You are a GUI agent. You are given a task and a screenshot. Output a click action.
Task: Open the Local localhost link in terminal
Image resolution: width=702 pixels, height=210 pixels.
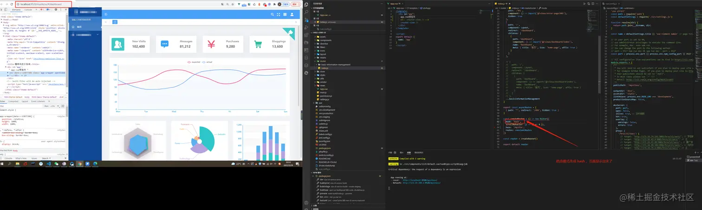tap(420, 180)
